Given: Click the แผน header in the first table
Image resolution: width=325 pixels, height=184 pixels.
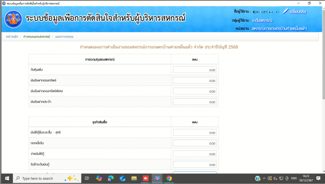Looking at the screenshot, I should tap(195, 59).
